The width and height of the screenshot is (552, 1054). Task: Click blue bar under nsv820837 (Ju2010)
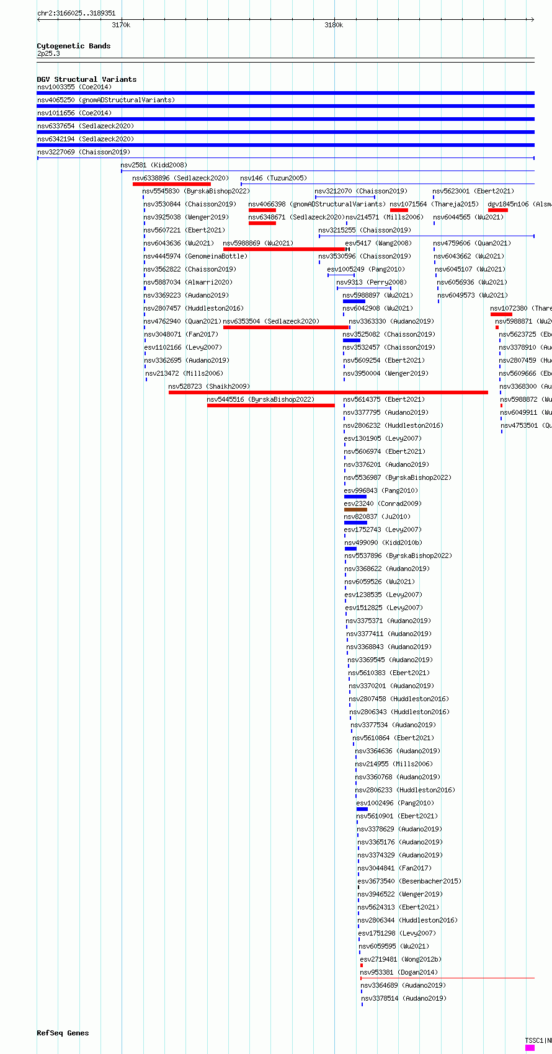tap(356, 523)
